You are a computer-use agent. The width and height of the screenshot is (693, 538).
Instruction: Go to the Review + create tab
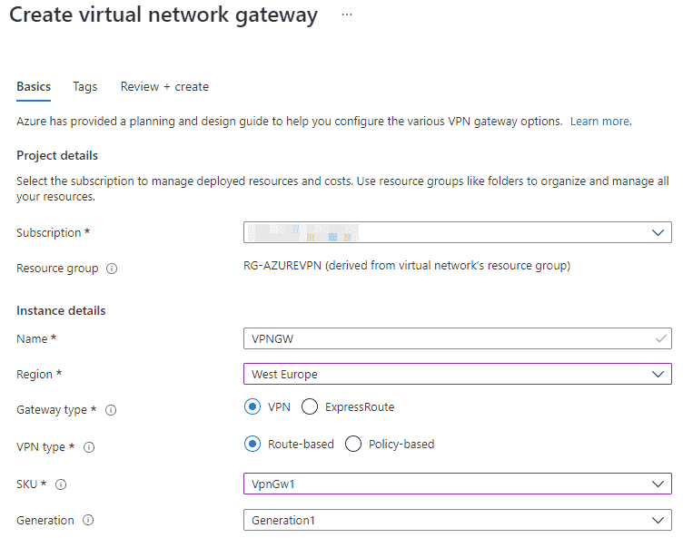[x=164, y=86]
